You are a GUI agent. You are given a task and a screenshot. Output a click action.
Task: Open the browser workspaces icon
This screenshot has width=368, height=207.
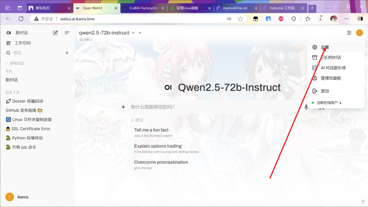click(x=8, y=8)
